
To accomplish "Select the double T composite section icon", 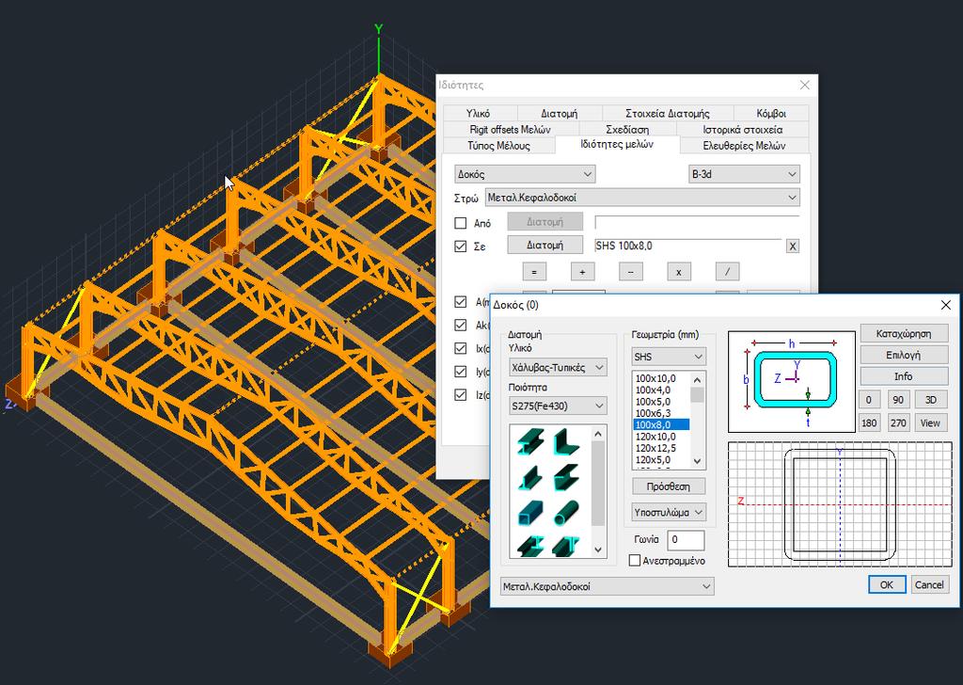I will point(566,546).
